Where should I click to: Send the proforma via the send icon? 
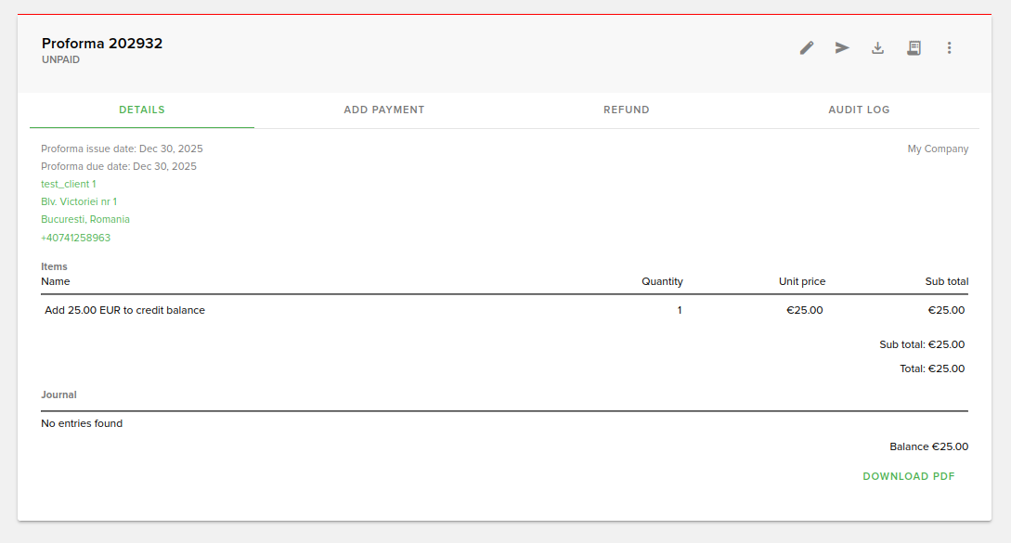[842, 47]
